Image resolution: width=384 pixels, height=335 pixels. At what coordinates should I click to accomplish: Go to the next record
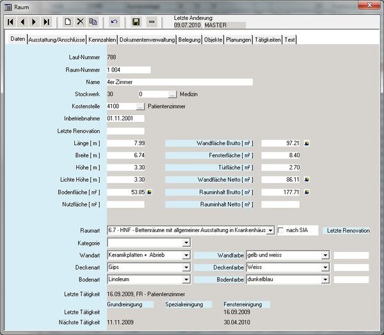(34, 22)
